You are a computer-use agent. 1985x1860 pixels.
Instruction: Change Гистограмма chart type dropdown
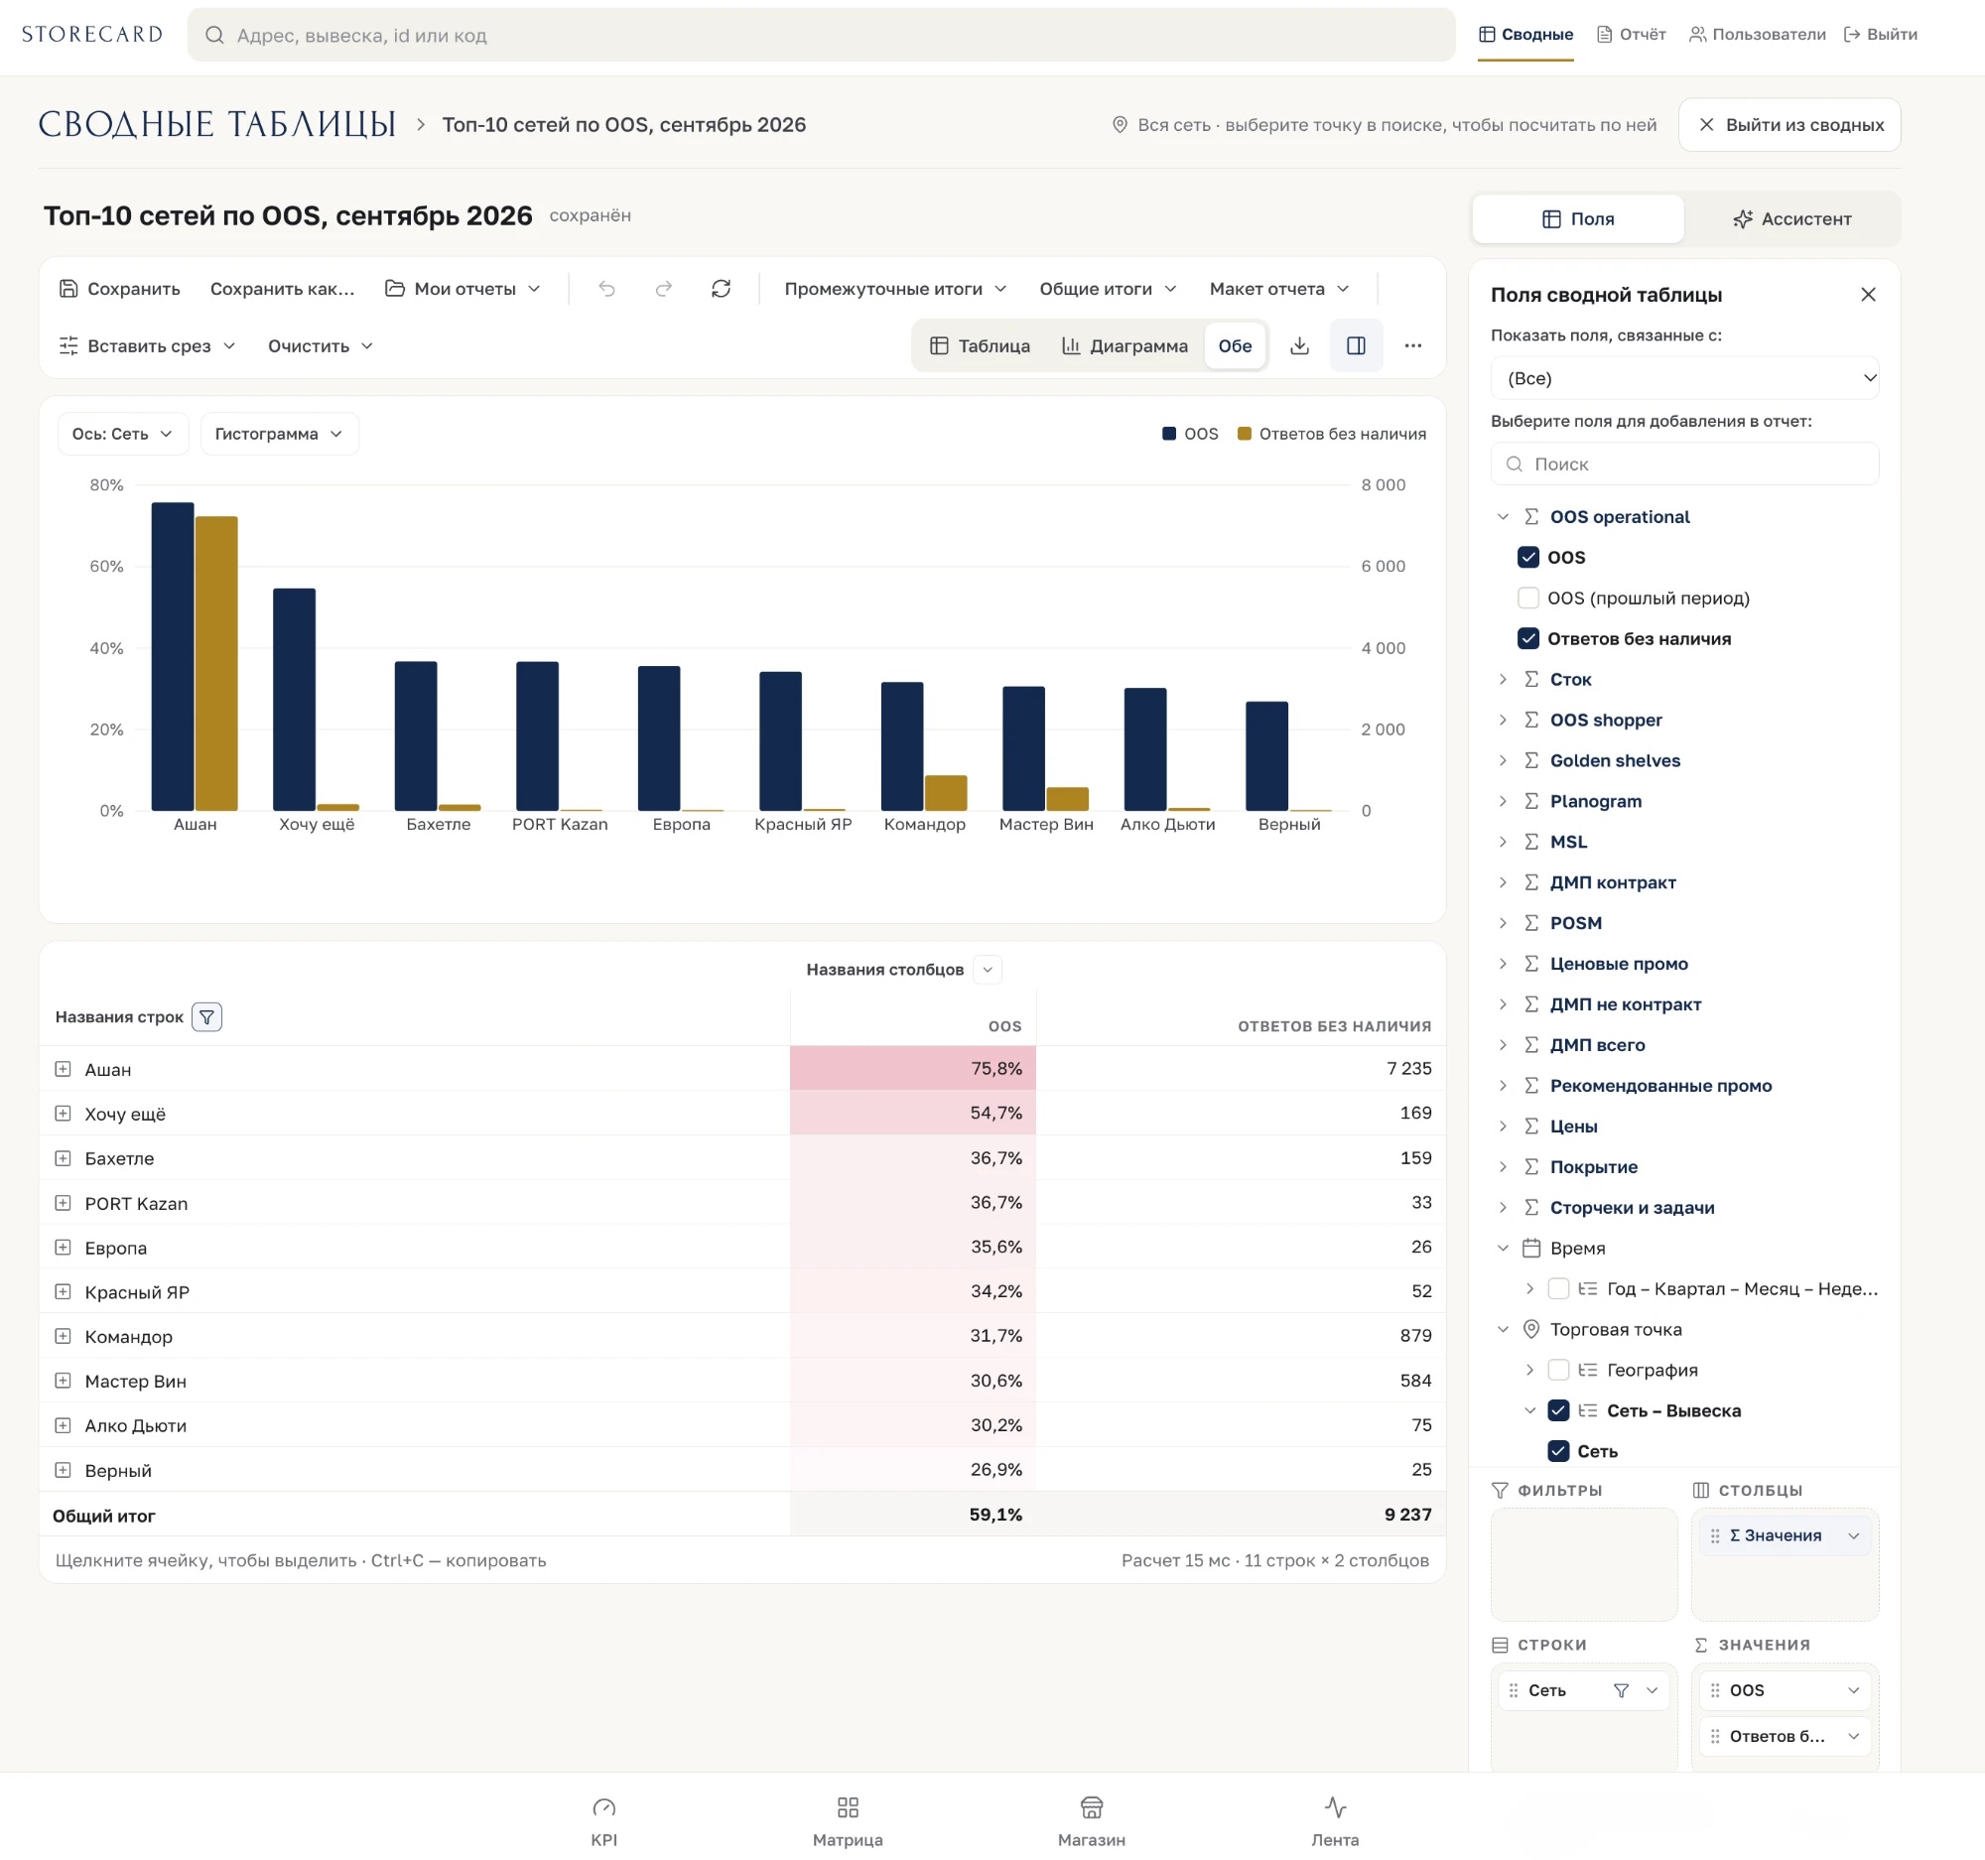tap(280, 435)
